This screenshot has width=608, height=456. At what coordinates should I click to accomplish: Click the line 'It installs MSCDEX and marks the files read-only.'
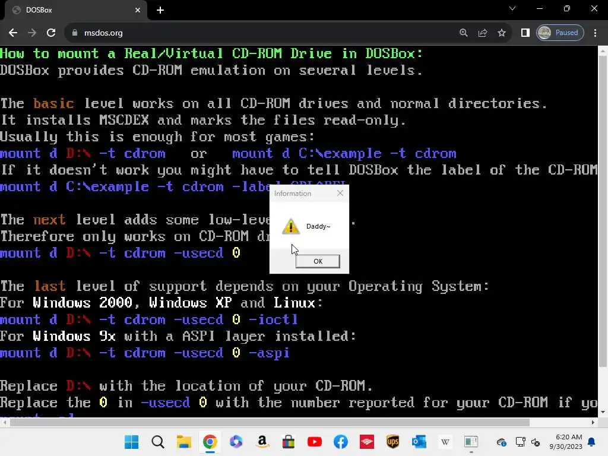click(x=203, y=120)
